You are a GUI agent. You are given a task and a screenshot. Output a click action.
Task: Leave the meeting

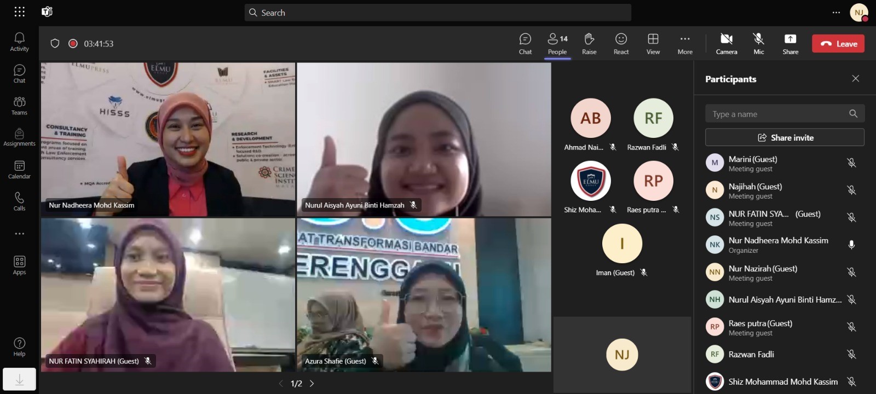coord(838,44)
